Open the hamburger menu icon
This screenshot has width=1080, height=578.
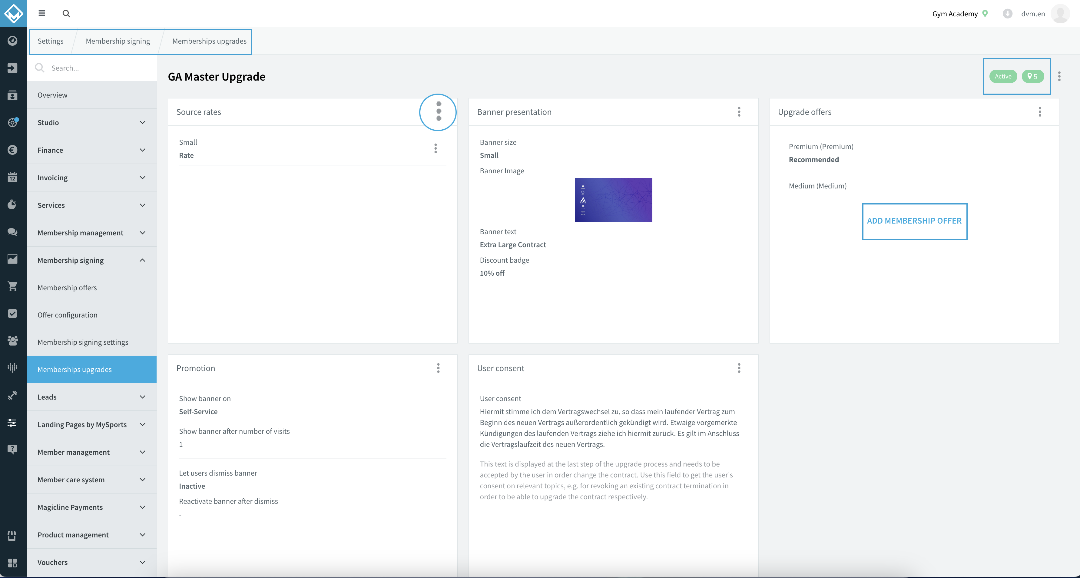click(x=42, y=13)
